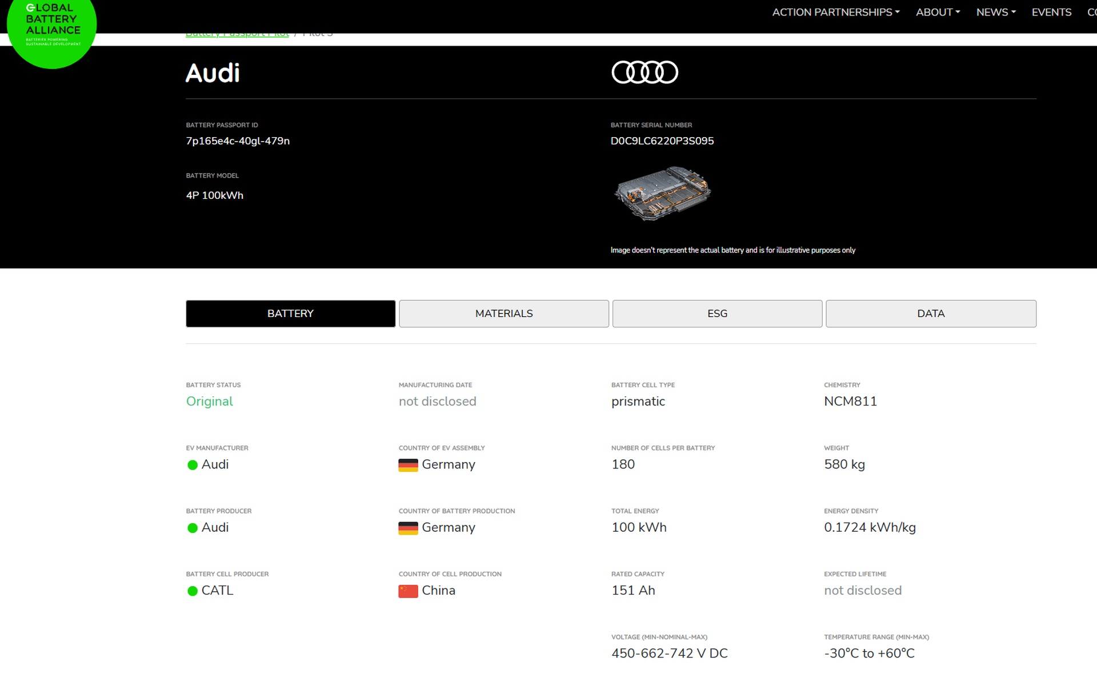Click the Original battery status value

point(210,402)
